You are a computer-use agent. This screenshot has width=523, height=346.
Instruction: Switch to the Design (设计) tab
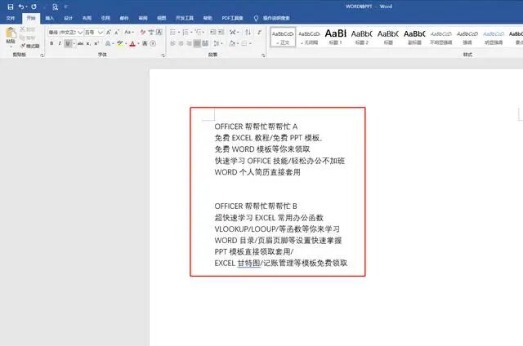tap(68, 18)
